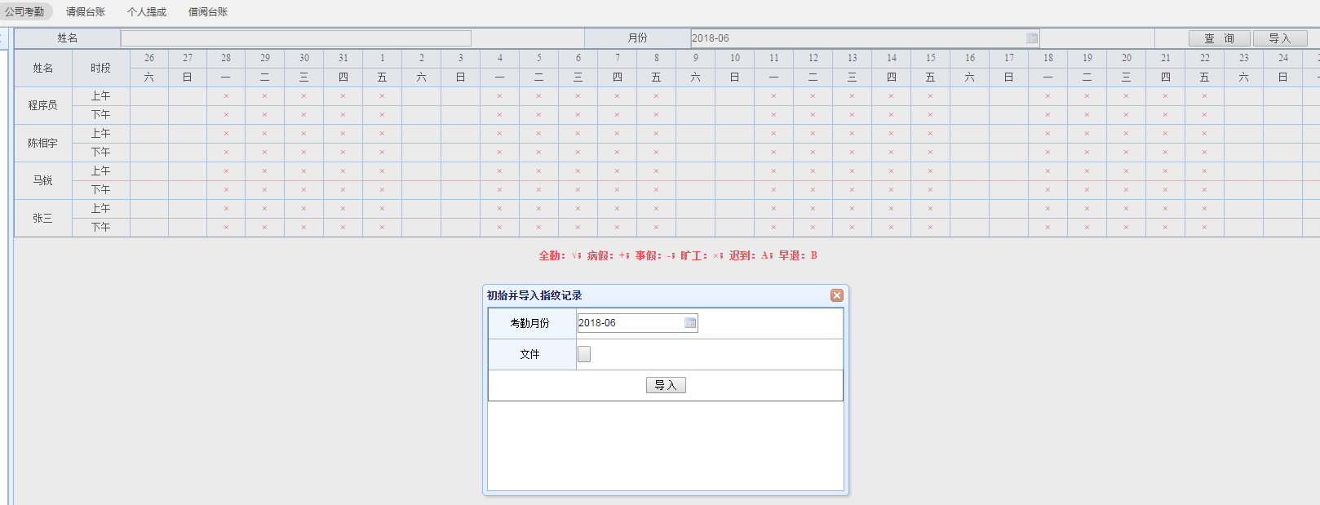Click the top 月份 field showing 2018-06
This screenshot has width=1320, height=505.
pyautogui.click(x=857, y=38)
